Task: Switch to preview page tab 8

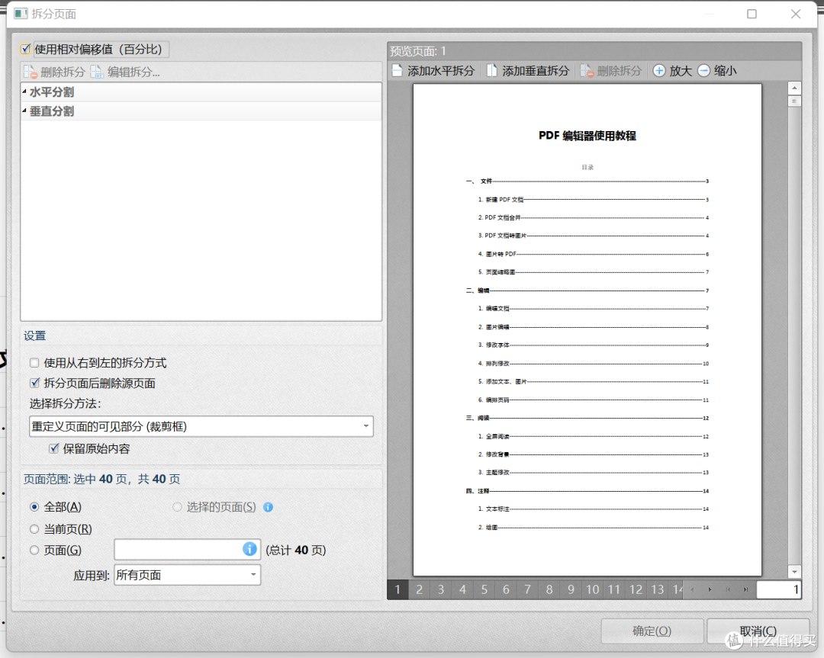Action: coord(549,589)
